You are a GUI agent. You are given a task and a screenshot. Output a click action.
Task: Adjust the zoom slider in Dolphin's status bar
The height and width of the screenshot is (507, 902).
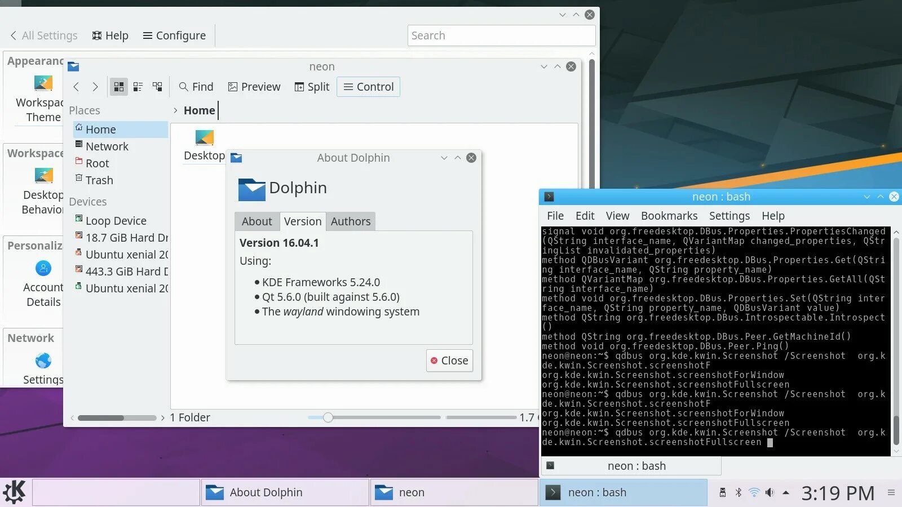point(329,417)
